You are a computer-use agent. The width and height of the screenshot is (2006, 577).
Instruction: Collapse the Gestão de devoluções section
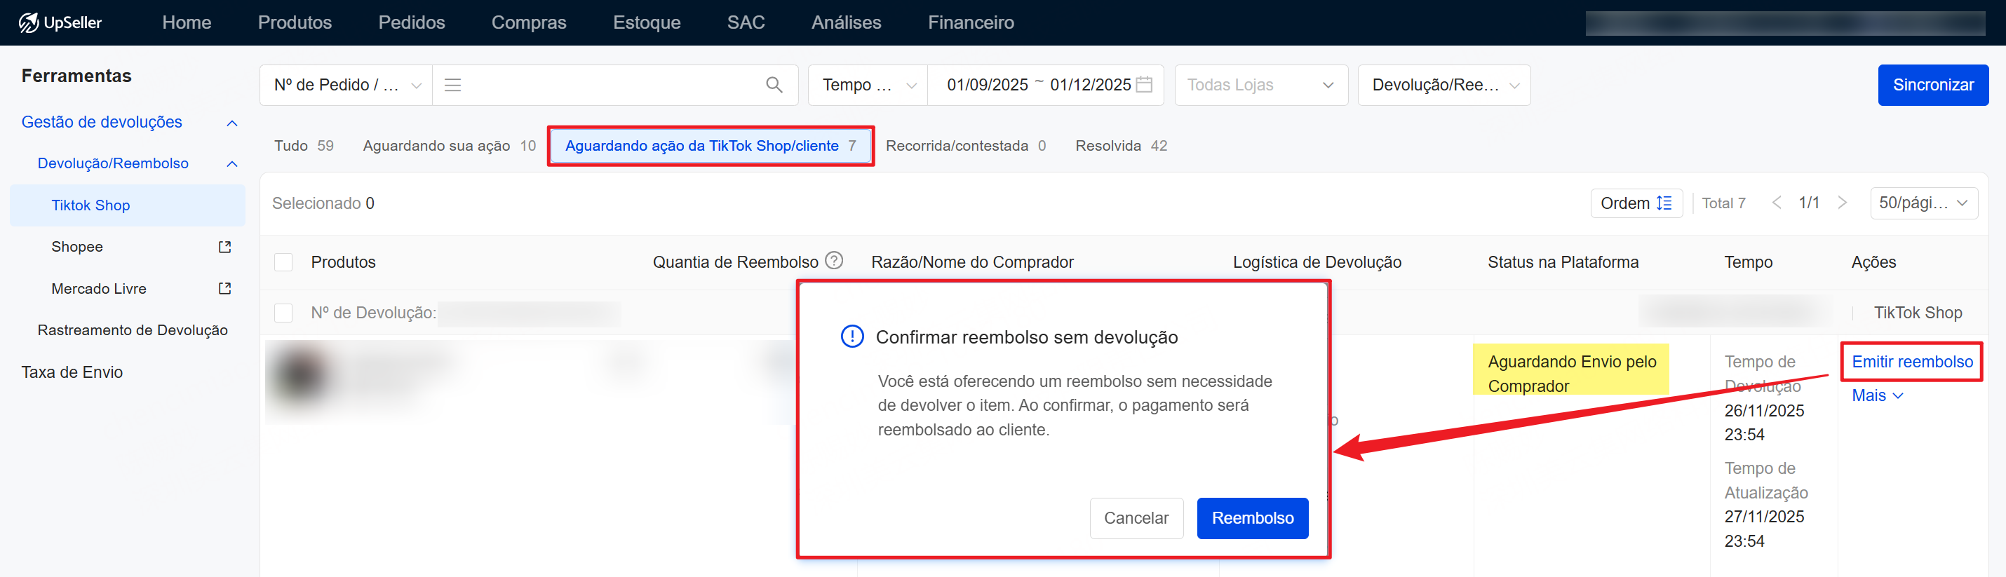tap(231, 123)
